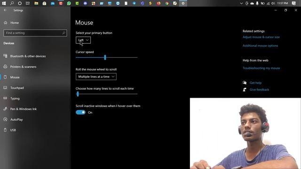Click the search magnifier in Find a setting
The width and height of the screenshot is (301, 169).
pos(63,33)
